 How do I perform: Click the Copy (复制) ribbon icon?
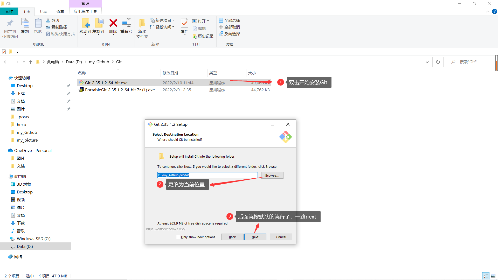(x=25, y=23)
